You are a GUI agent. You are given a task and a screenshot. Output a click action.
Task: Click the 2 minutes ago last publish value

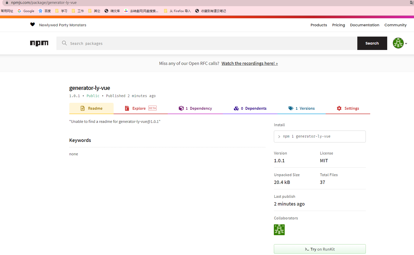[x=289, y=204]
